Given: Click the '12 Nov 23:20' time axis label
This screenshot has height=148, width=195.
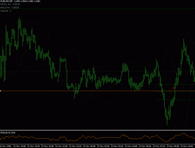Looking at the screenshot, I should click(x=75, y=146).
